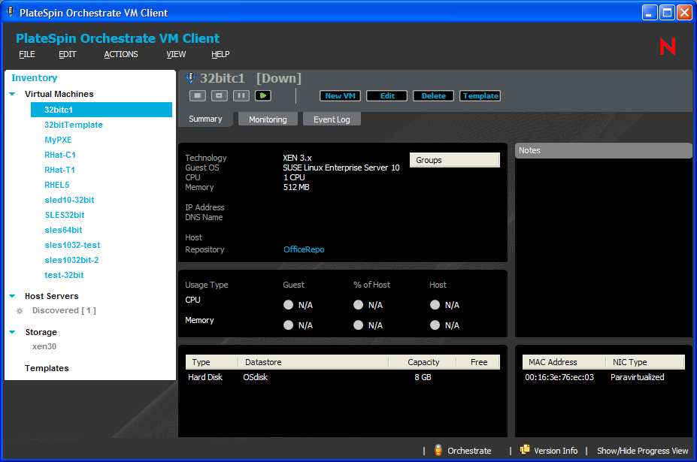Click the New VM button
This screenshot has height=462, width=697.
point(340,96)
